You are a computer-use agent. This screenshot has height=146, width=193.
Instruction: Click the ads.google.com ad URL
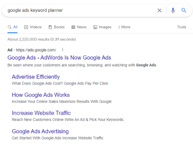click(36, 50)
